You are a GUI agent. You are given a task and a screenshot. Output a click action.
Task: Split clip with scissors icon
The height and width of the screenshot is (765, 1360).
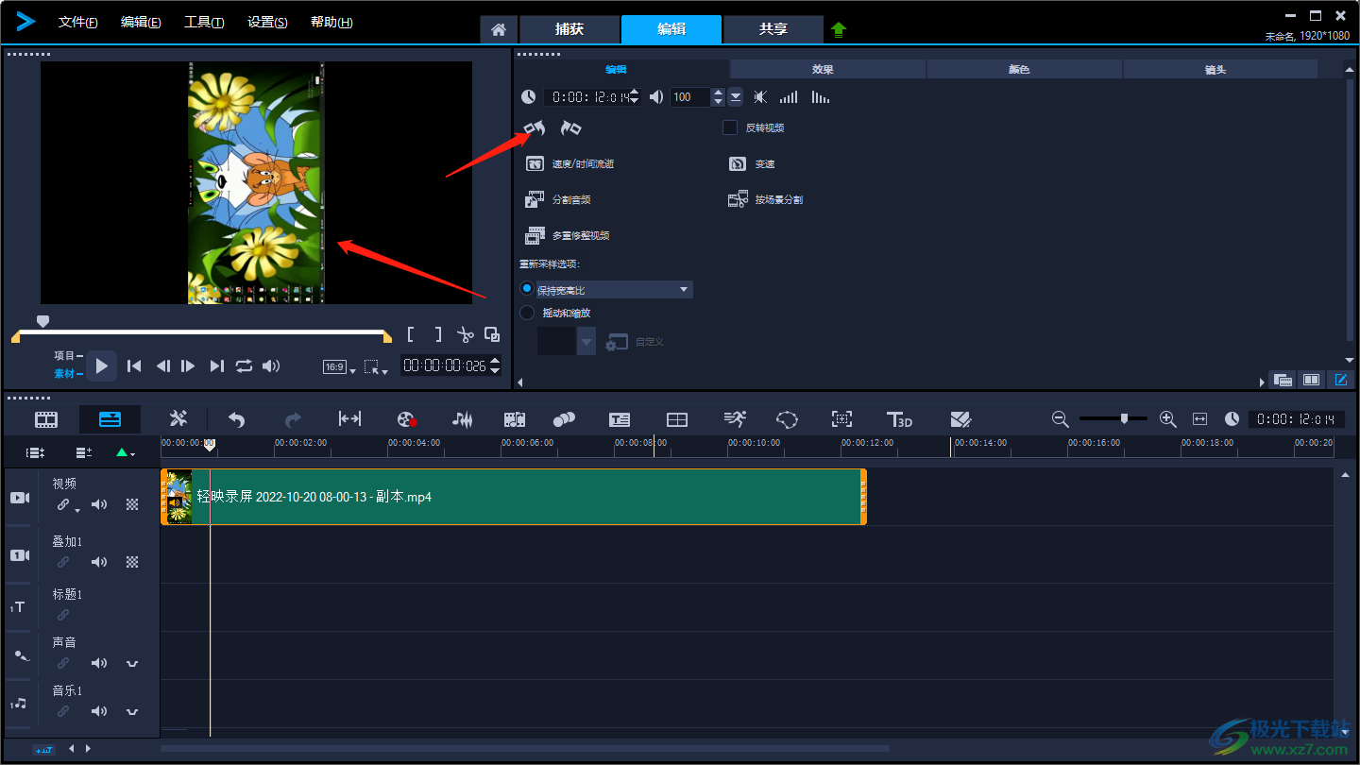tap(465, 334)
